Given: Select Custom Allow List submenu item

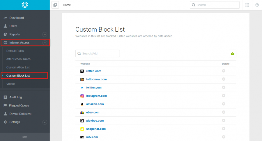Looking at the screenshot, I should click(x=18, y=67).
